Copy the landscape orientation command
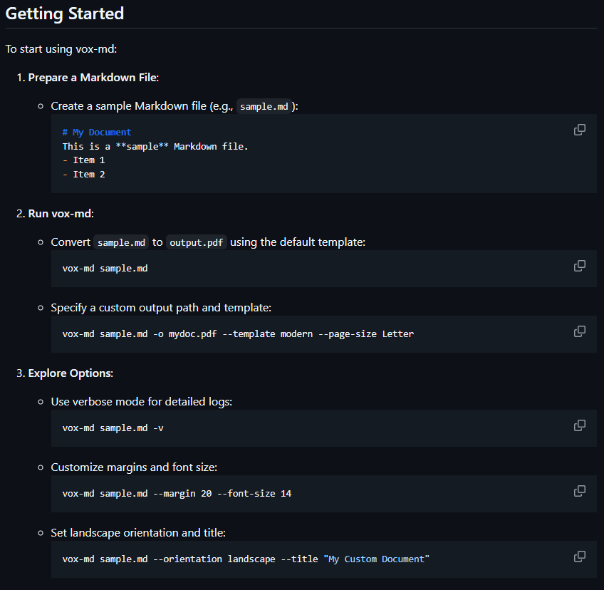Screen dimensions: 604x590 579,557
